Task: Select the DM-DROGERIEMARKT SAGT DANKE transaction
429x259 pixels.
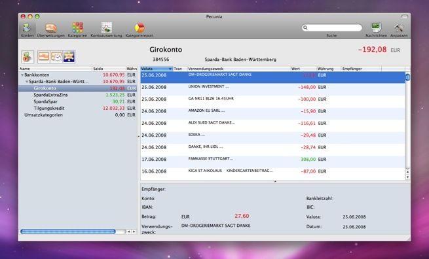Action: pos(272,77)
